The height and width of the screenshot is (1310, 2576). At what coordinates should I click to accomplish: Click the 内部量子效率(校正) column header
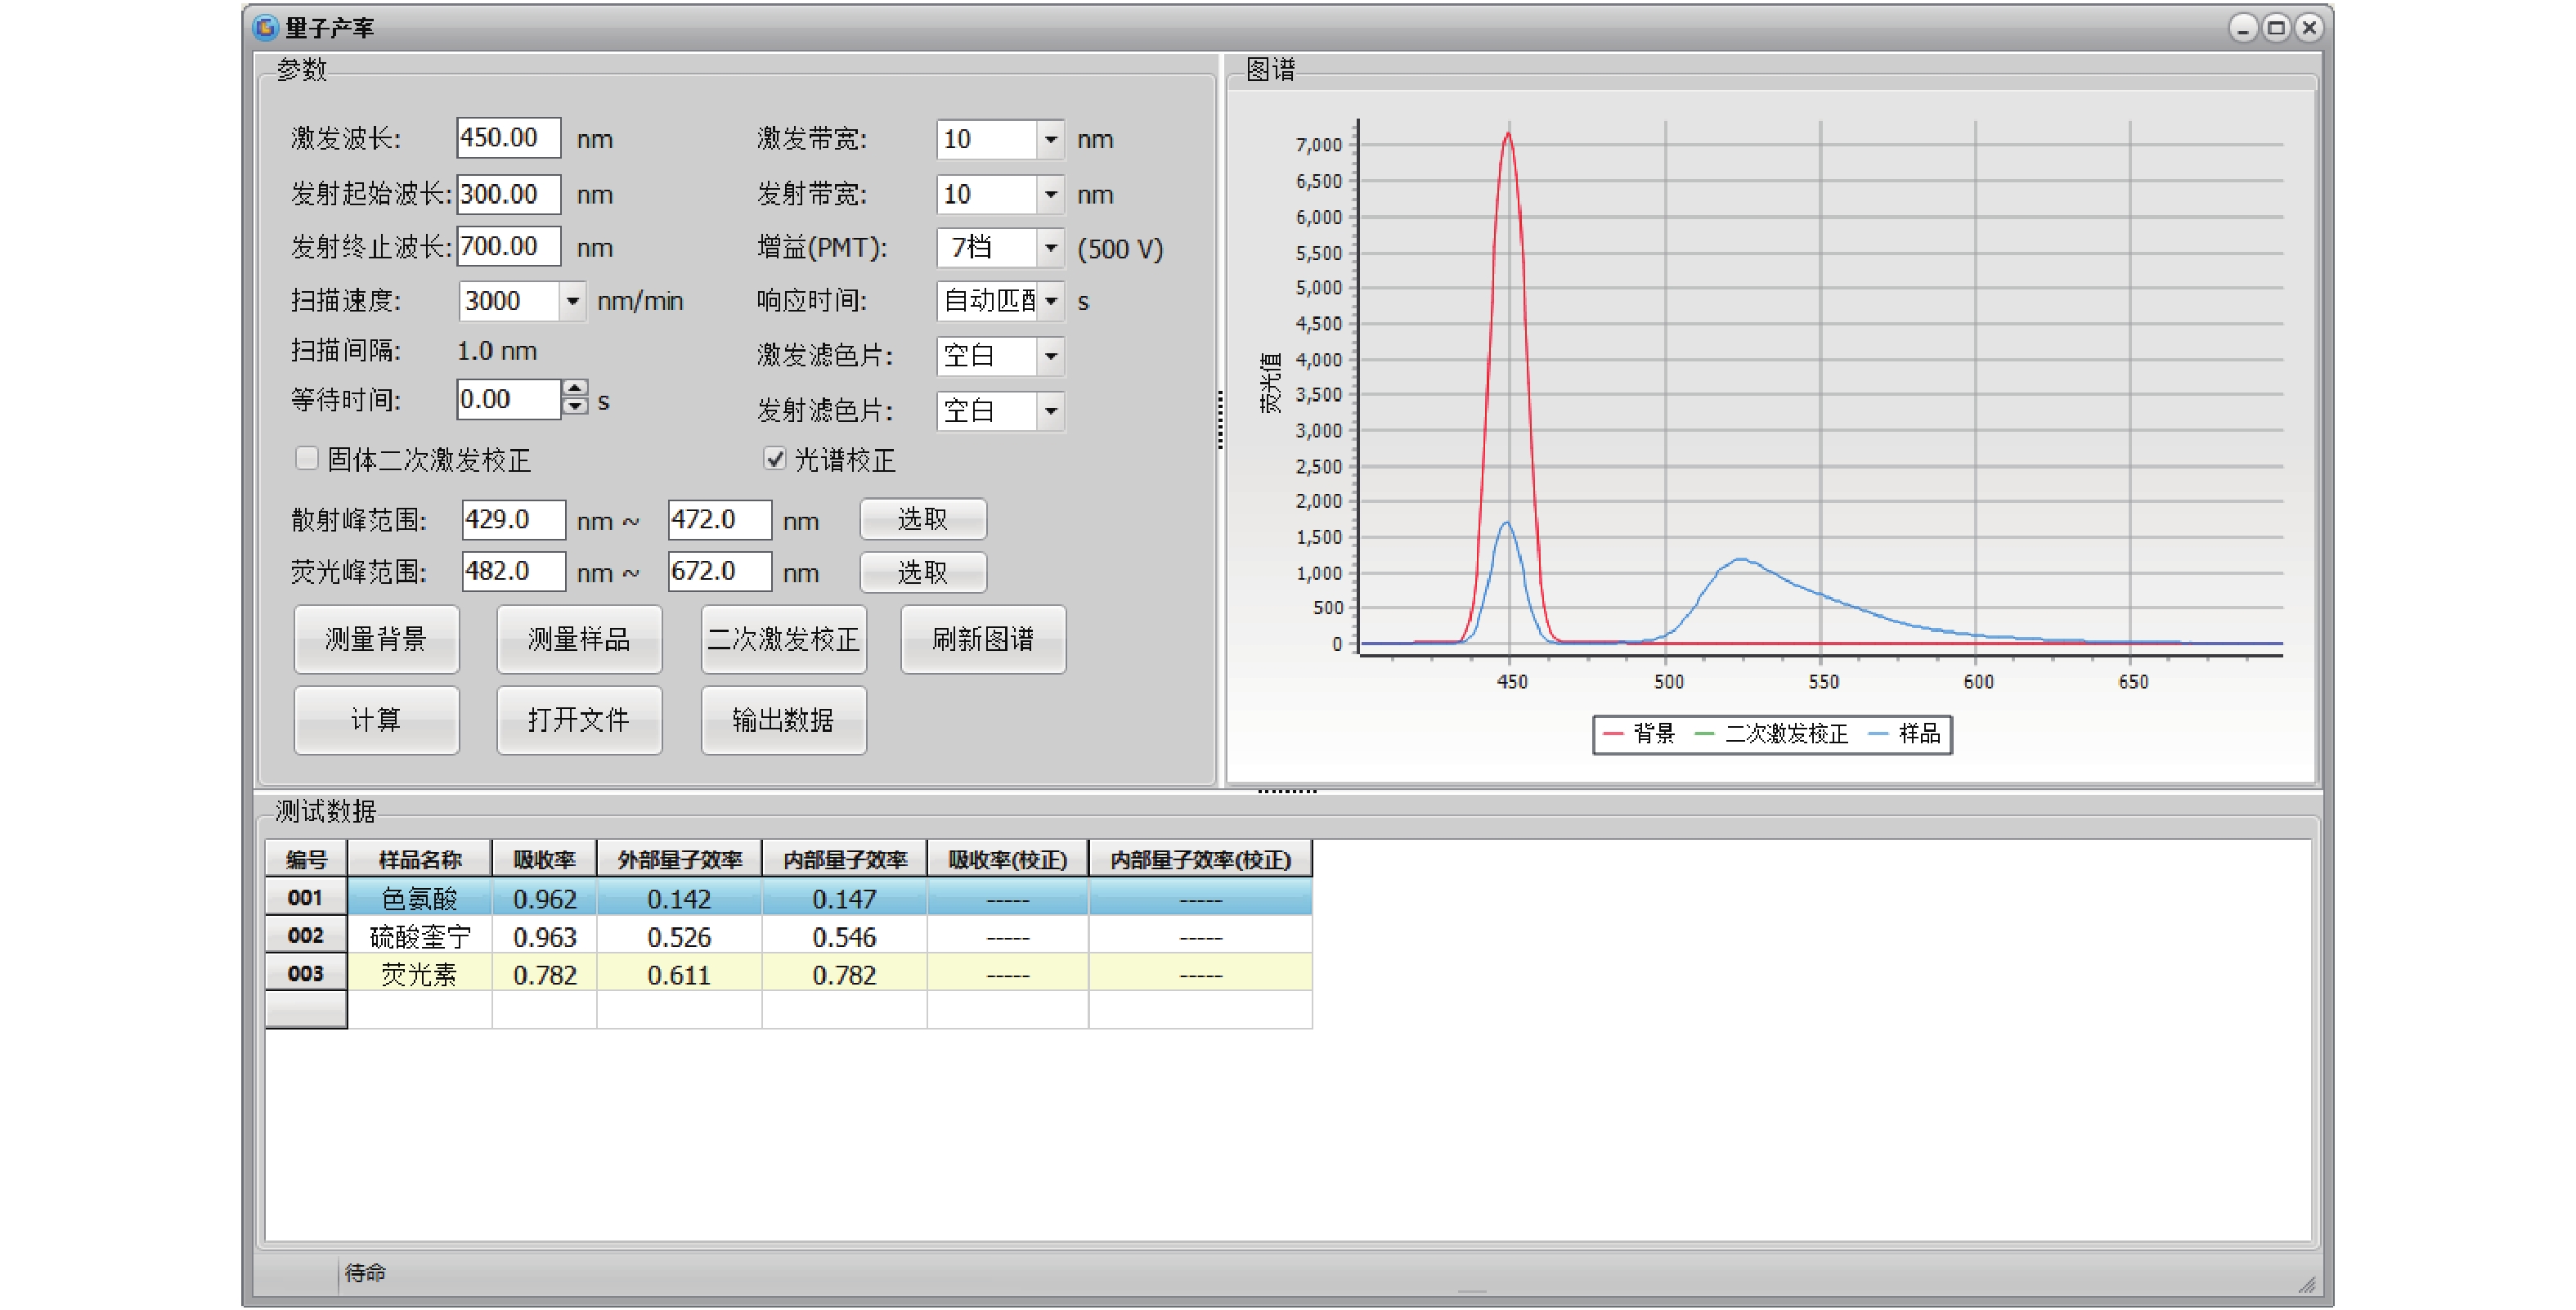pos(1200,859)
